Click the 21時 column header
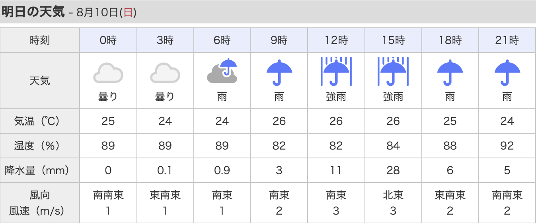Viewport: 536px width, 223px height. (x=507, y=40)
